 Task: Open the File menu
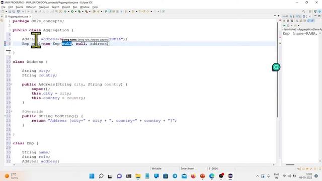click(x=4, y=7)
